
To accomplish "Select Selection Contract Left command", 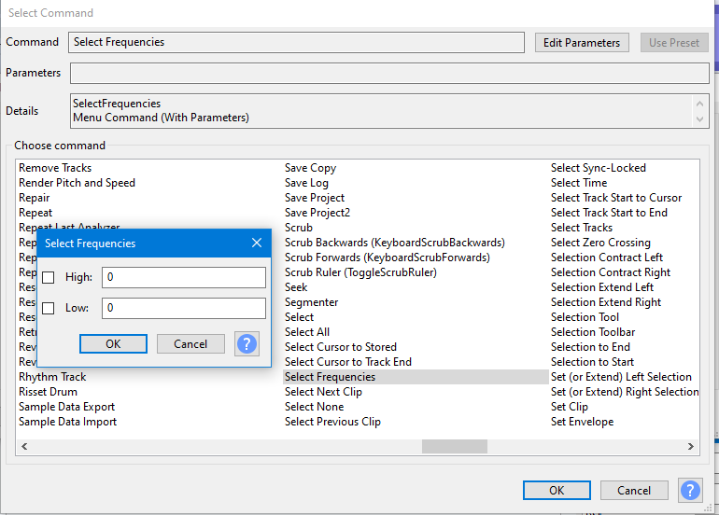I will click(x=607, y=257).
